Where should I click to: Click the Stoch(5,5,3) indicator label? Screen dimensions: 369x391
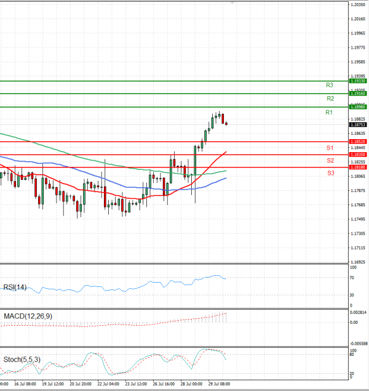coord(22,360)
